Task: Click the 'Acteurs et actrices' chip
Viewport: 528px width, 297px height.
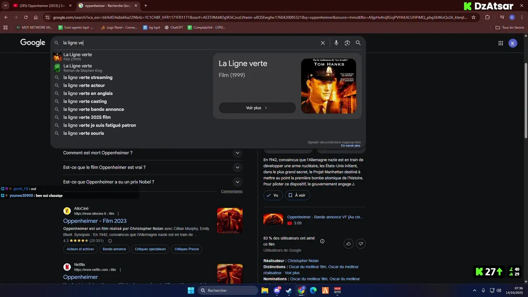Action: [x=80, y=249]
